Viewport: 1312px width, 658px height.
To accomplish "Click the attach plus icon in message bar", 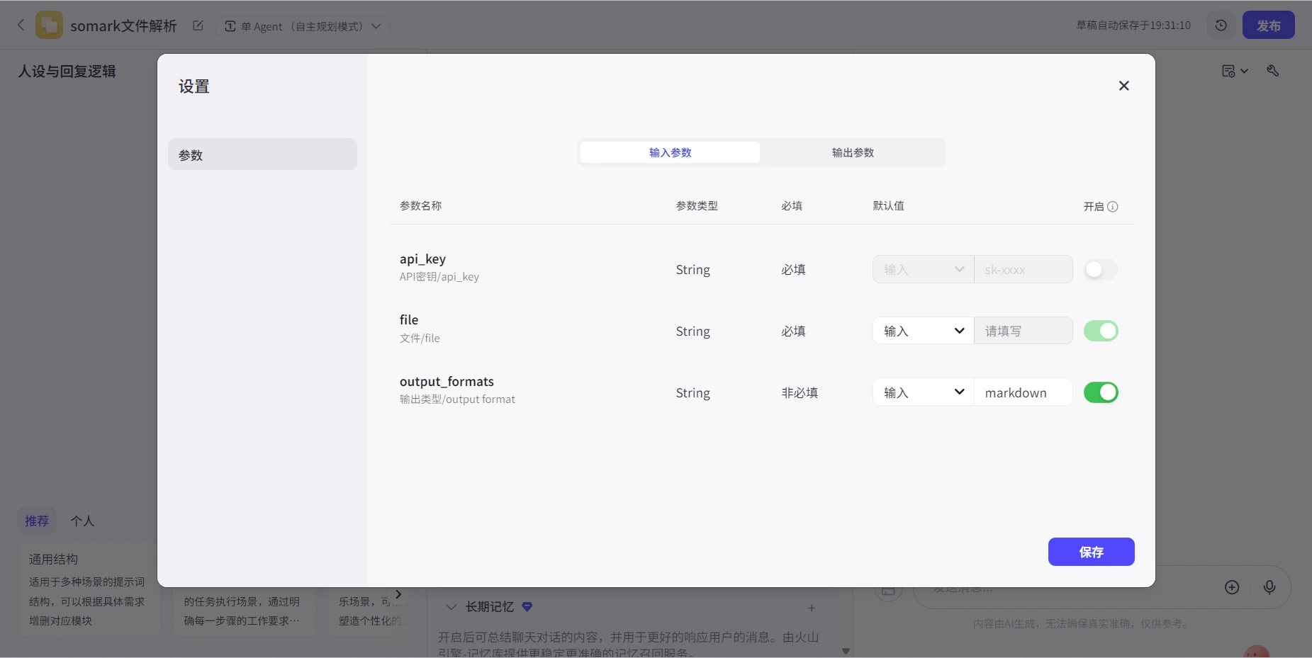I will (x=1233, y=587).
